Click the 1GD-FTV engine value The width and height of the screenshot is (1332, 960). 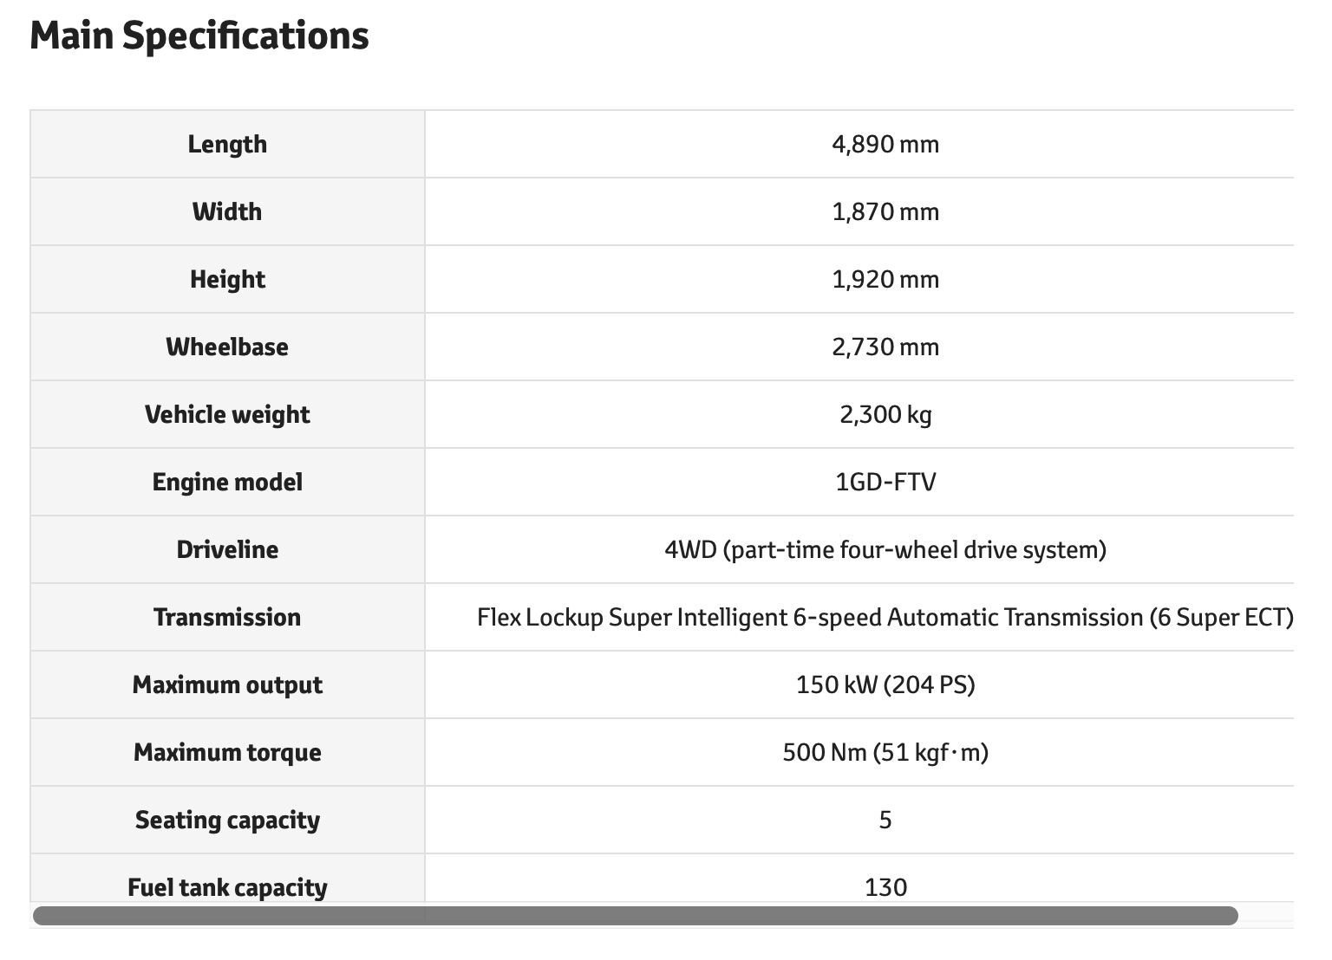click(885, 482)
